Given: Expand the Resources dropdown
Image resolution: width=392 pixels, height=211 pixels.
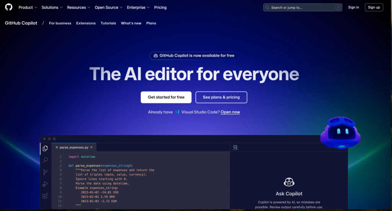Looking at the screenshot, I should click(78, 8).
